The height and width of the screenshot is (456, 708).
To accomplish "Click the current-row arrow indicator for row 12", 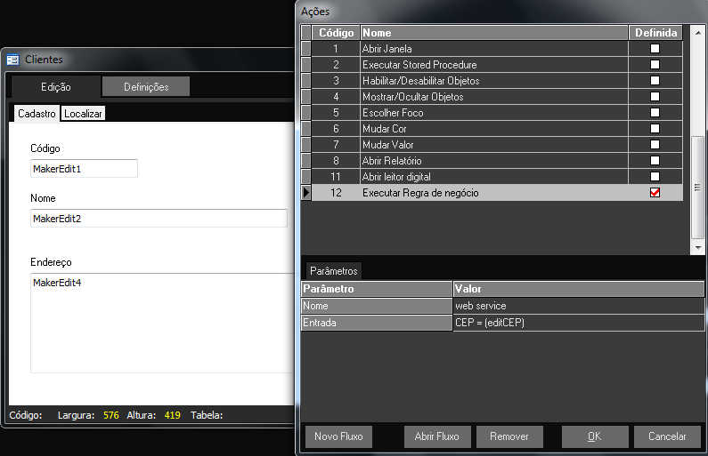I will coord(306,193).
